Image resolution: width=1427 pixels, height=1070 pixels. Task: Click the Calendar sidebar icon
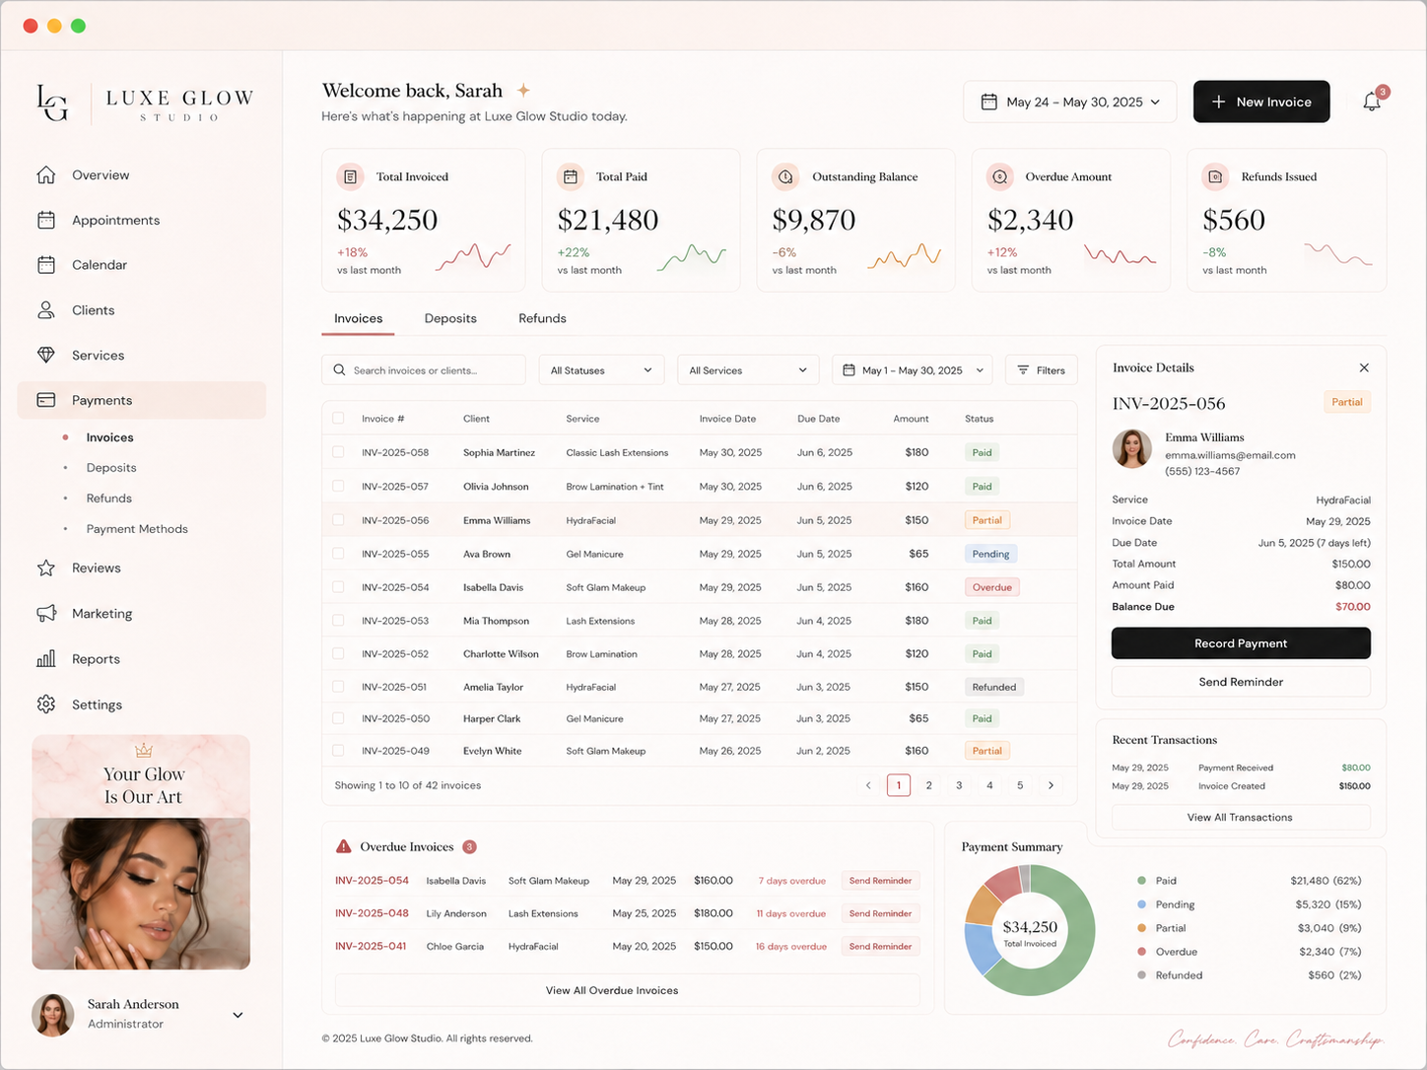(x=46, y=265)
